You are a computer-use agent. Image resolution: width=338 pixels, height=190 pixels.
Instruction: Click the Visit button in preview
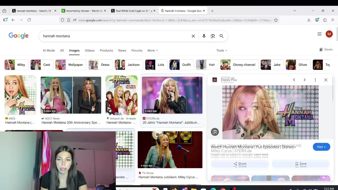[321, 147]
